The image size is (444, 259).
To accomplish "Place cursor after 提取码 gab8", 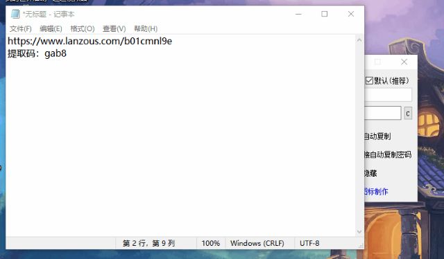I will coord(67,53).
